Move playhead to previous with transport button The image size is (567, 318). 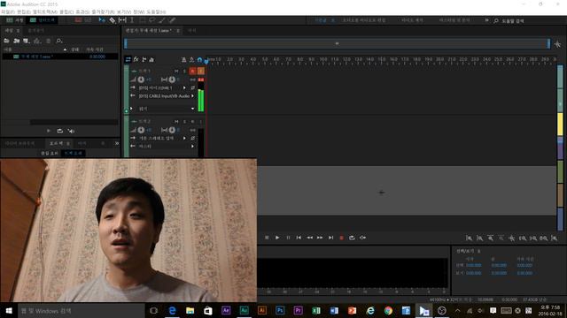pyautogui.click(x=299, y=238)
